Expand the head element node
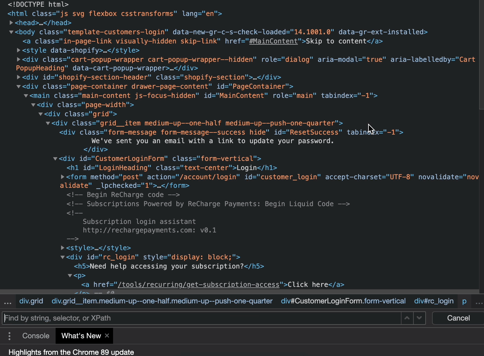Image resolution: width=484 pixels, height=356 pixels. pos(11,23)
